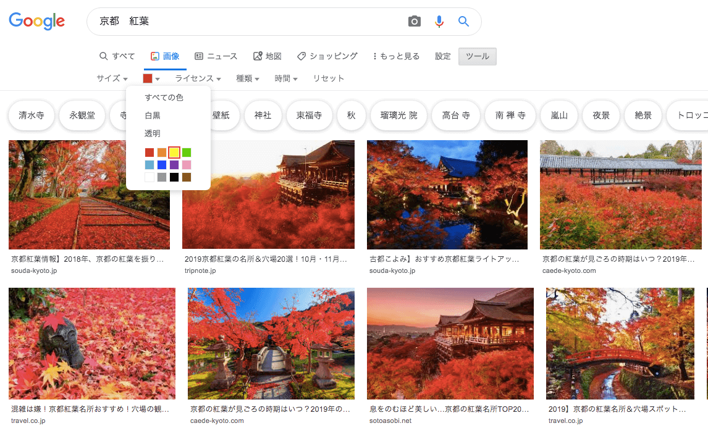
Task: Pick the white color swatch
Action: click(150, 177)
